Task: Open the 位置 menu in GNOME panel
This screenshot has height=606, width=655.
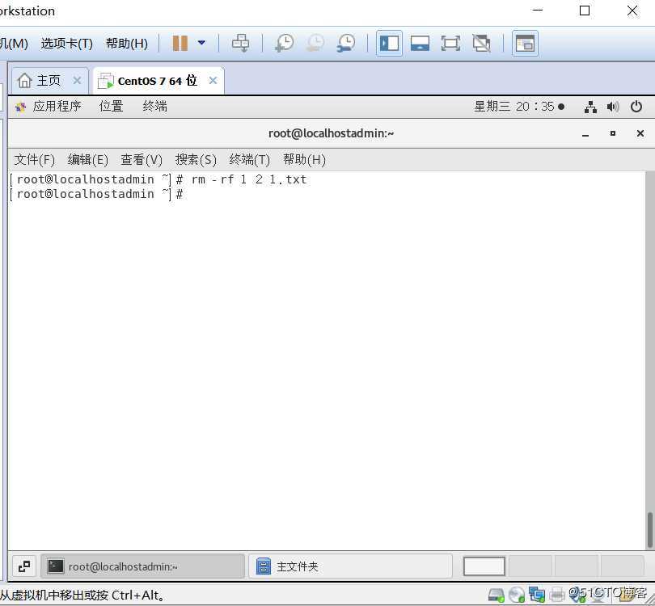Action: coord(111,107)
